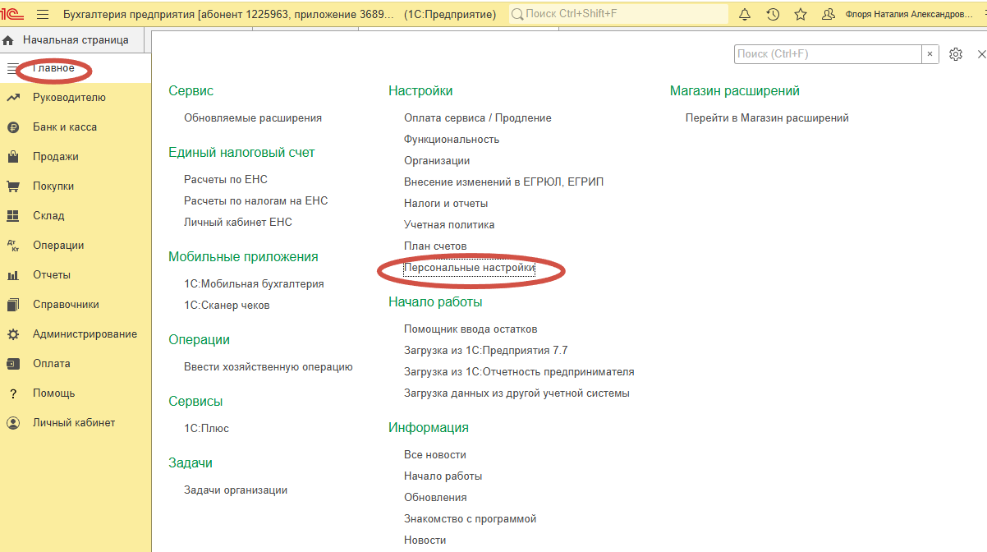
Task: Click Расчеты по ЕНС link
Action: pyautogui.click(x=226, y=179)
